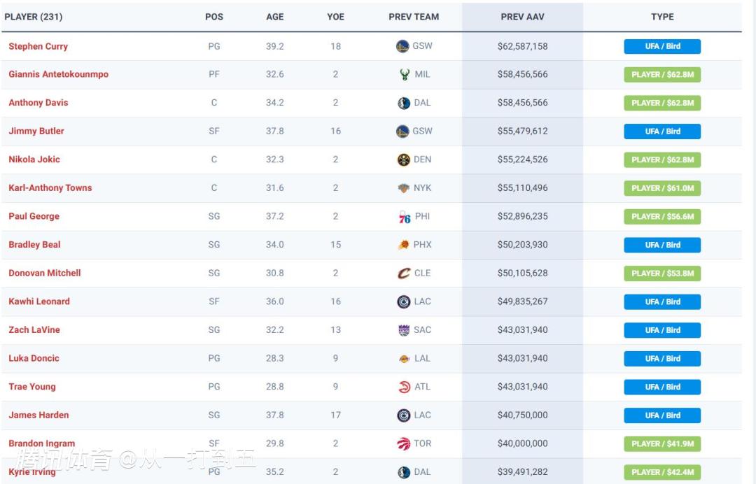Sort table by PREV AAV column
Image resolution: width=756 pixels, height=484 pixels.
(x=522, y=17)
